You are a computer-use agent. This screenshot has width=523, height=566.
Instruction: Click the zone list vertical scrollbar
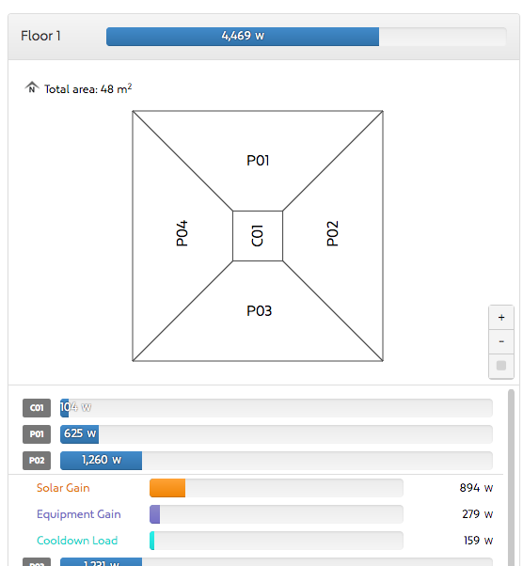tap(511, 478)
